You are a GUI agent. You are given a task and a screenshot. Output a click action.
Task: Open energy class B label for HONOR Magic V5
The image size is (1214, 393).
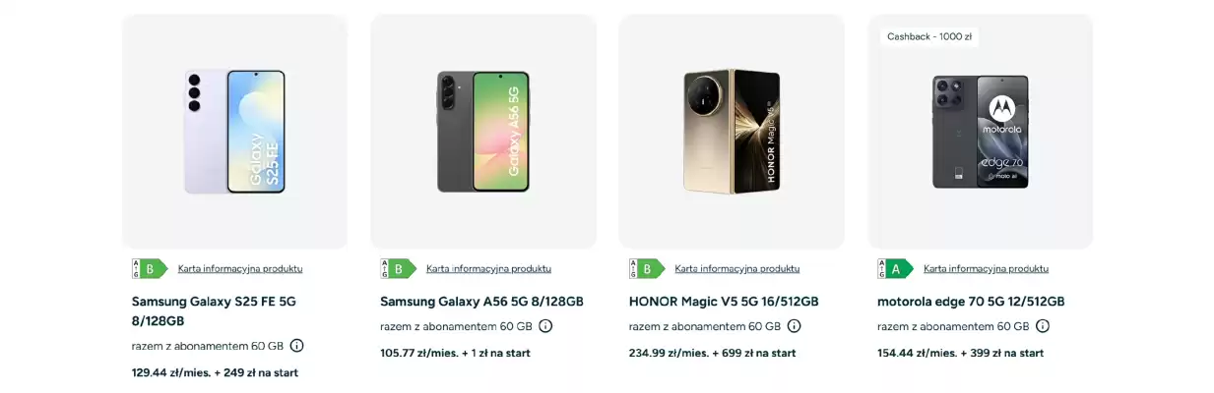pyautogui.click(x=646, y=269)
